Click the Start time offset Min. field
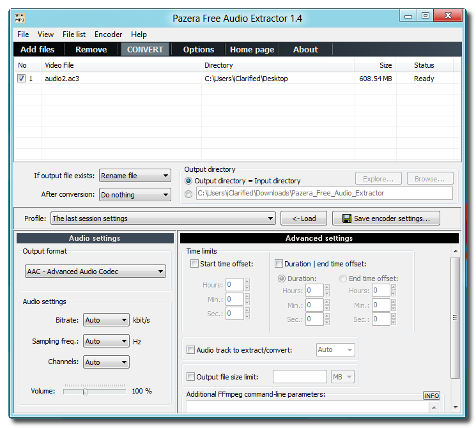Screen dimensions: 476x428 tap(234, 300)
